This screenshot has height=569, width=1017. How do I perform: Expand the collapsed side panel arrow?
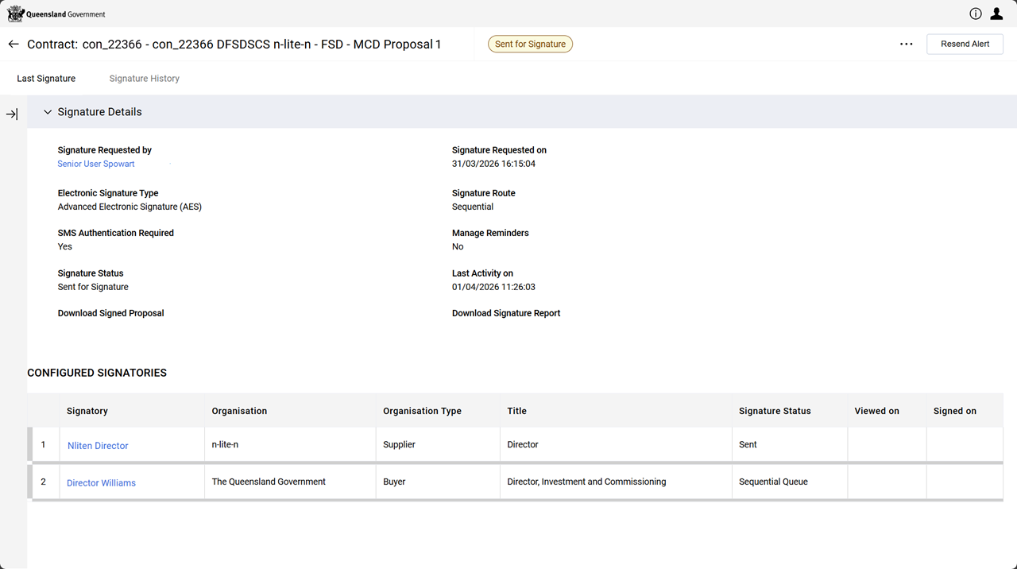(x=12, y=114)
